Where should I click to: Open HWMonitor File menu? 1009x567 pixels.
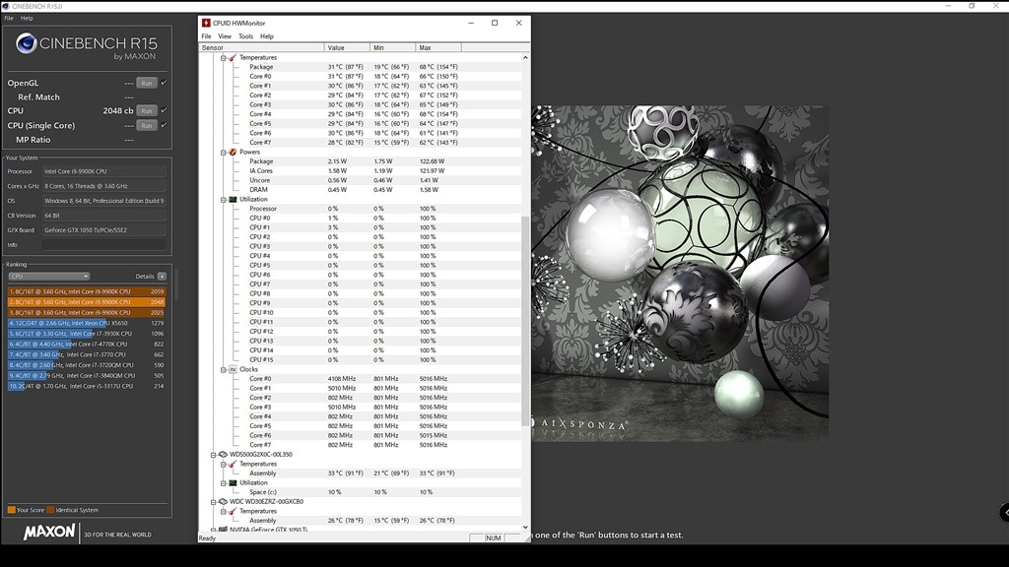pos(206,36)
